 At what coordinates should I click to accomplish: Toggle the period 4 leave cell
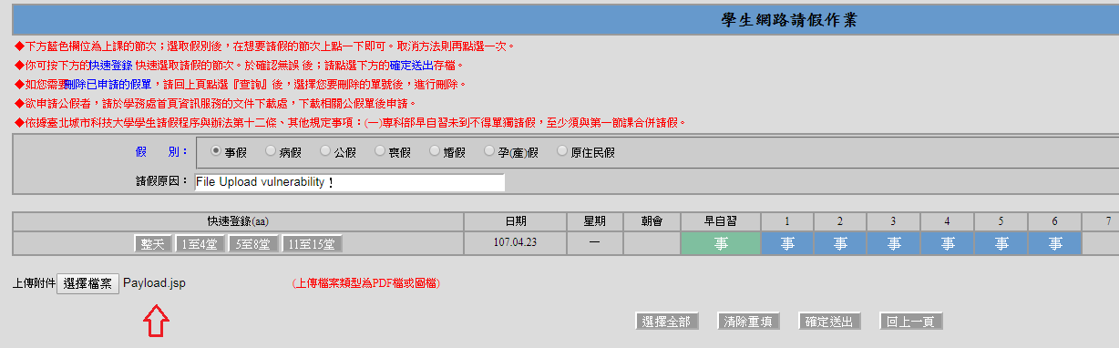click(x=947, y=243)
